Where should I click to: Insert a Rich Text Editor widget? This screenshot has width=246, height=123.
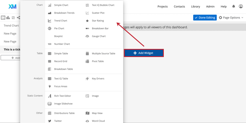[x=62, y=96]
